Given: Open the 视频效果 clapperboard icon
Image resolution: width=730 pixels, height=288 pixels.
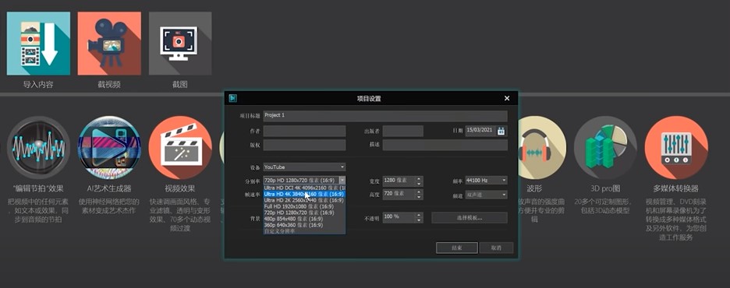Looking at the screenshot, I should [180, 148].
